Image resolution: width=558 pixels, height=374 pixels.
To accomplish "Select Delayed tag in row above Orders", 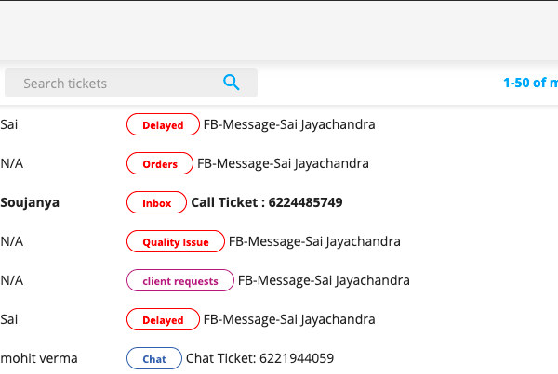I will point(163,124).
